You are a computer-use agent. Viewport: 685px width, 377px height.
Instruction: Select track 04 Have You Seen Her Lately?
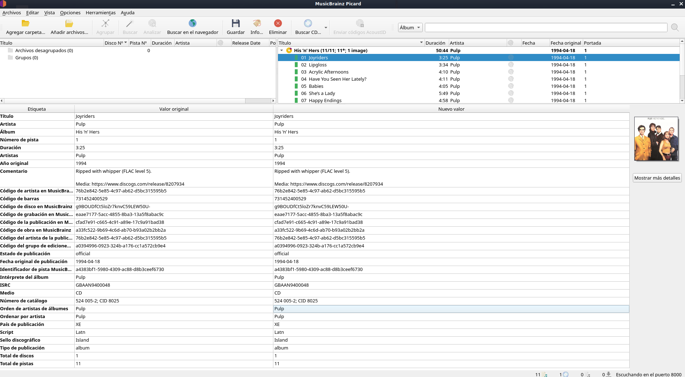click(x=479, y=79)
